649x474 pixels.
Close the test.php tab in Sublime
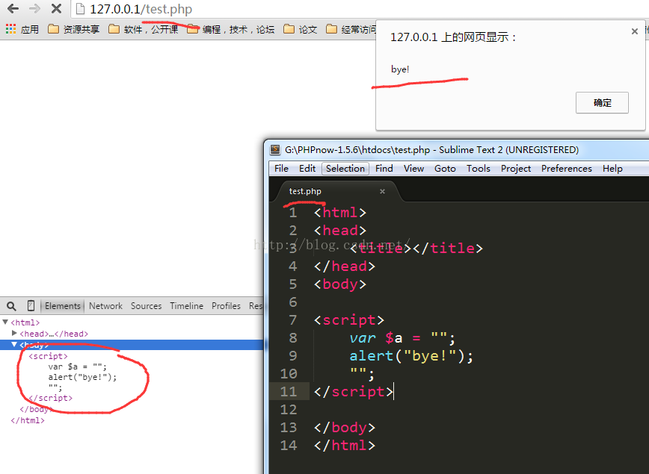tap(383, 191)
